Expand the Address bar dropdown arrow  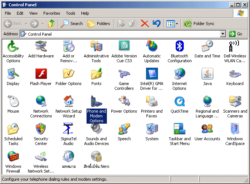(x=223, y=34)
